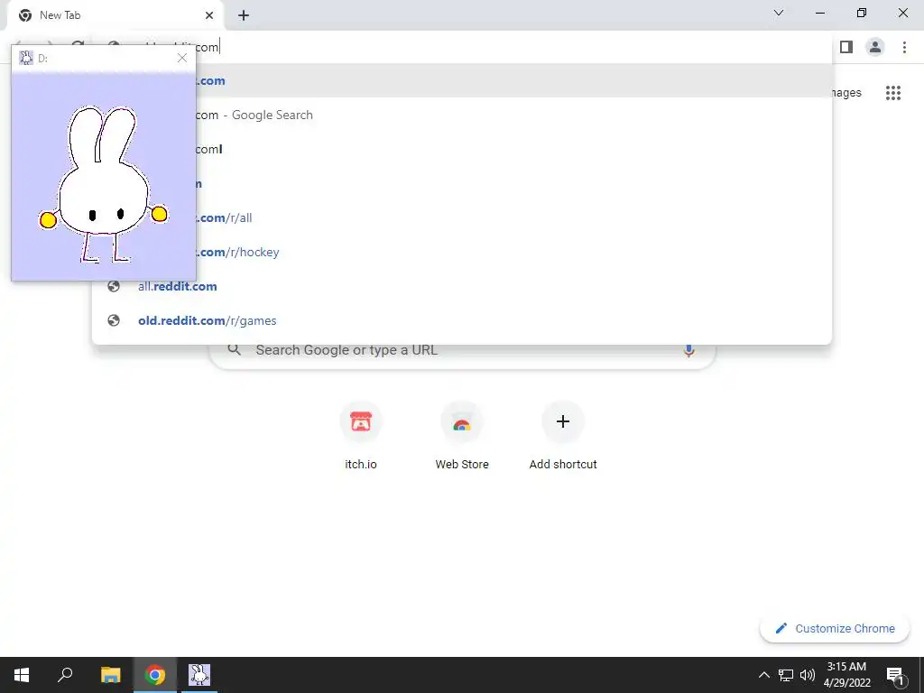Open the notification center icon

click(894, 675)
